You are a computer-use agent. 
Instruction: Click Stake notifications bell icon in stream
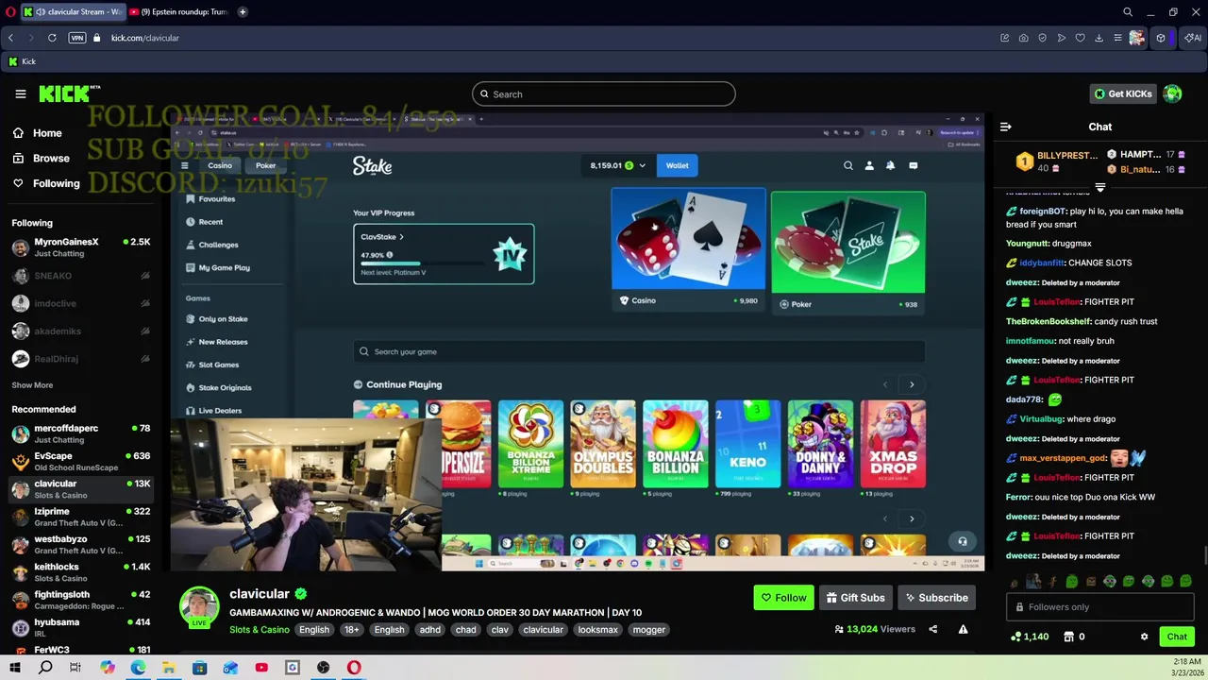point(890,165)
